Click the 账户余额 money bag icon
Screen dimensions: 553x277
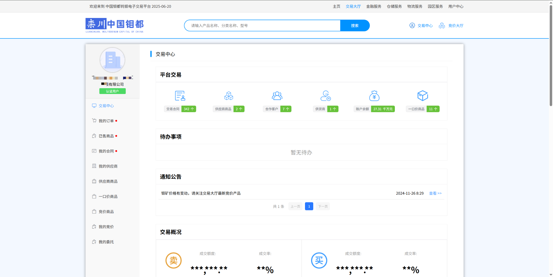[x=374, y=96]
